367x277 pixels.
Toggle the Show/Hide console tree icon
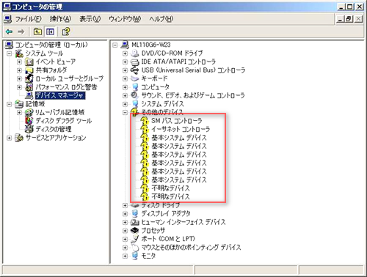50,32
